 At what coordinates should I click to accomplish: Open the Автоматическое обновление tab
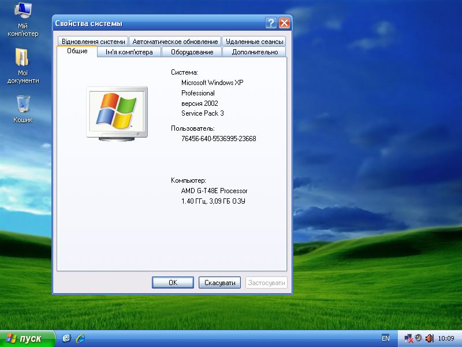[x=175, y=41]
